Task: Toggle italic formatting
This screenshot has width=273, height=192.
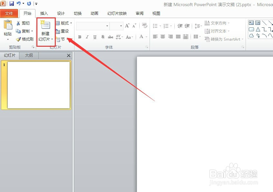Action: [87, 37]
